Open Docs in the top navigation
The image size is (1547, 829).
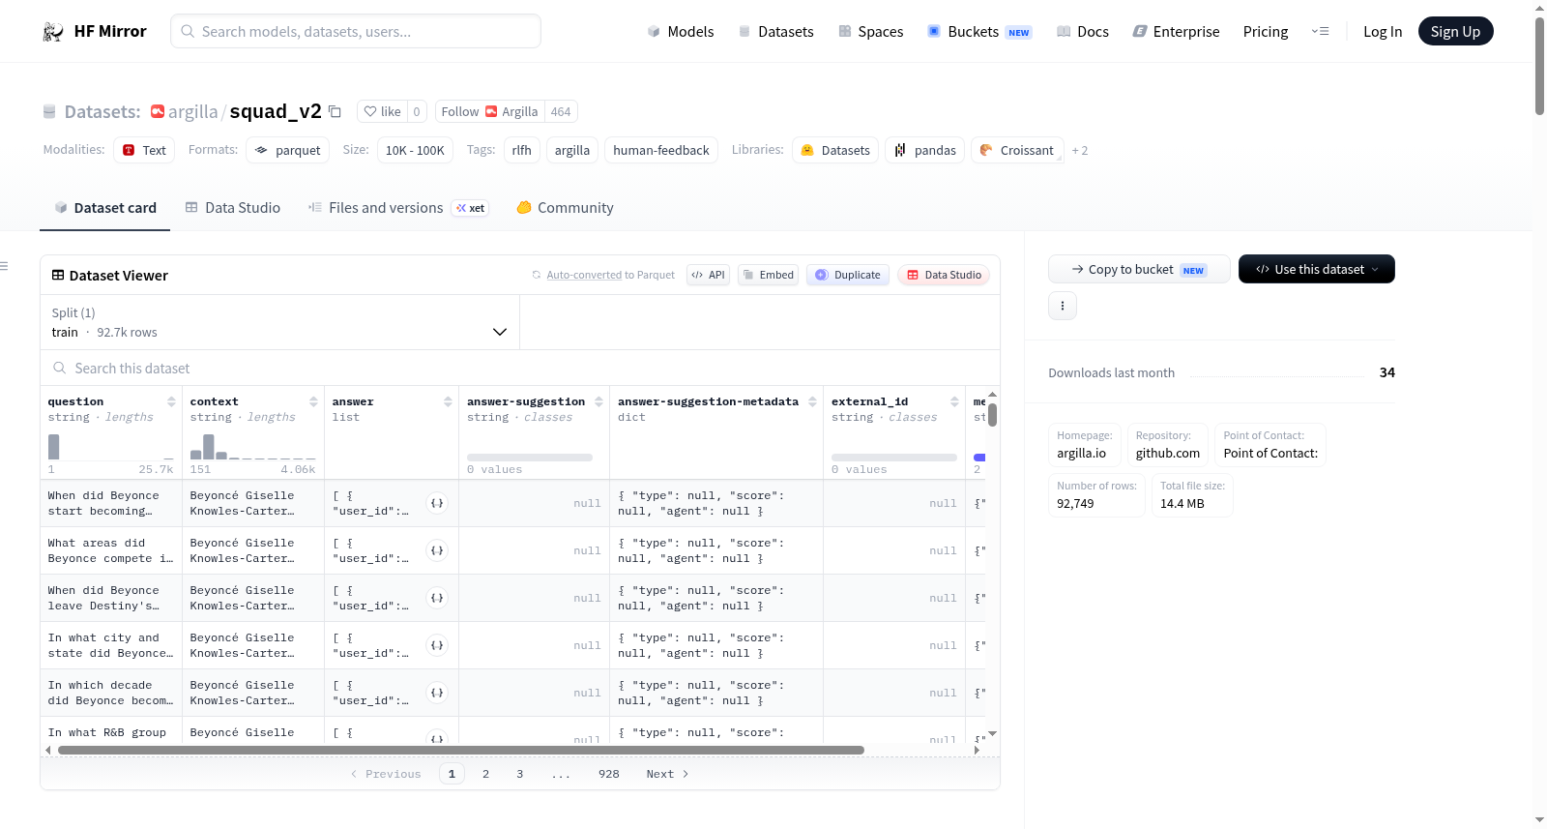coord(1082,32)
